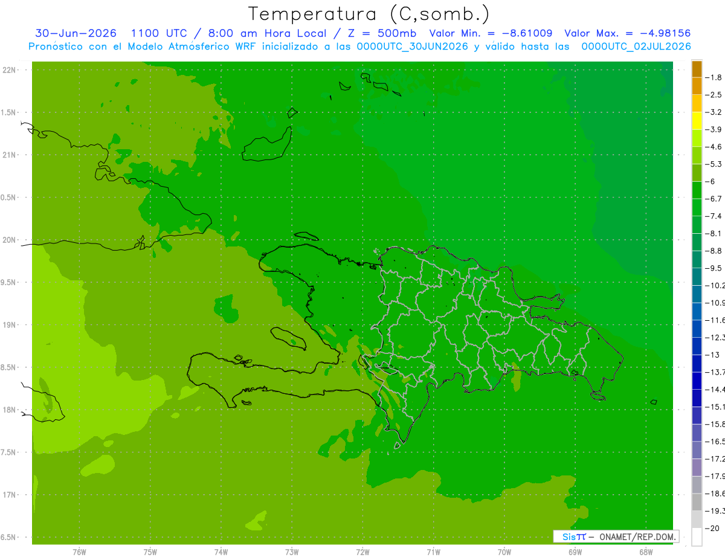Screen dimensions: 725x560
Task: Click the '-1.8' color scale value
Action: [714, 77]
